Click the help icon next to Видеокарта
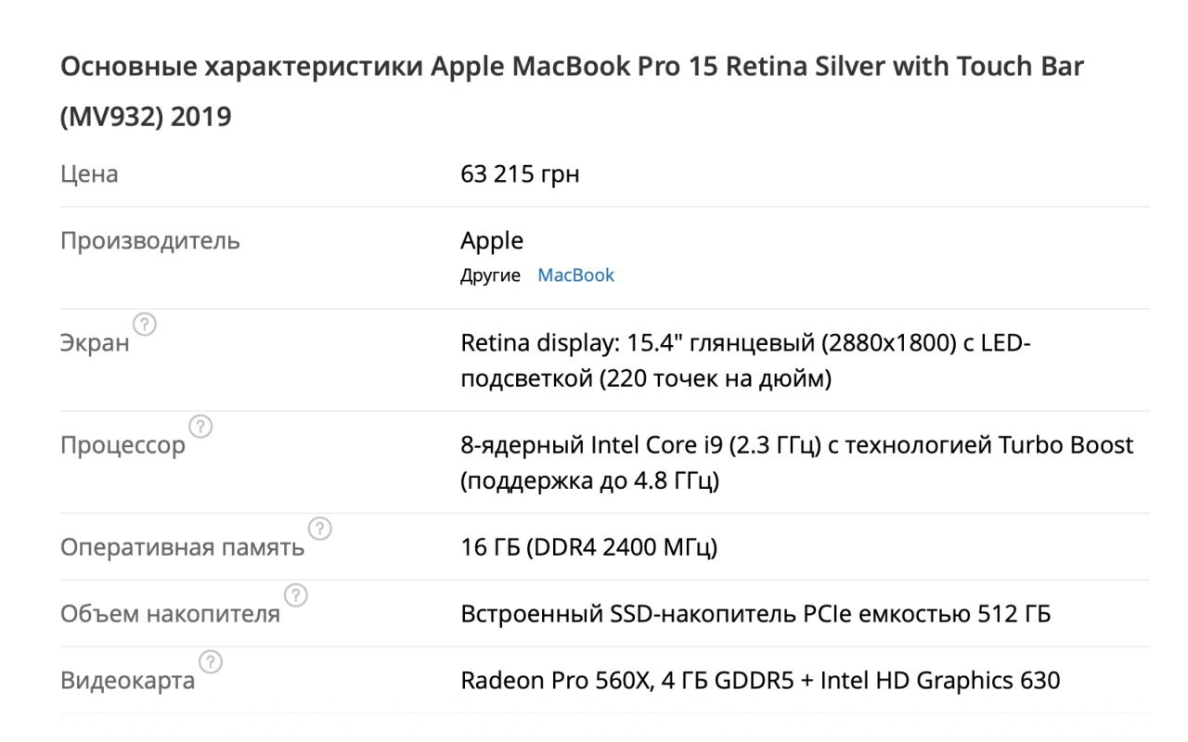Image resolution: width=1188 pixels, height=742 pixels. (211, 662)
